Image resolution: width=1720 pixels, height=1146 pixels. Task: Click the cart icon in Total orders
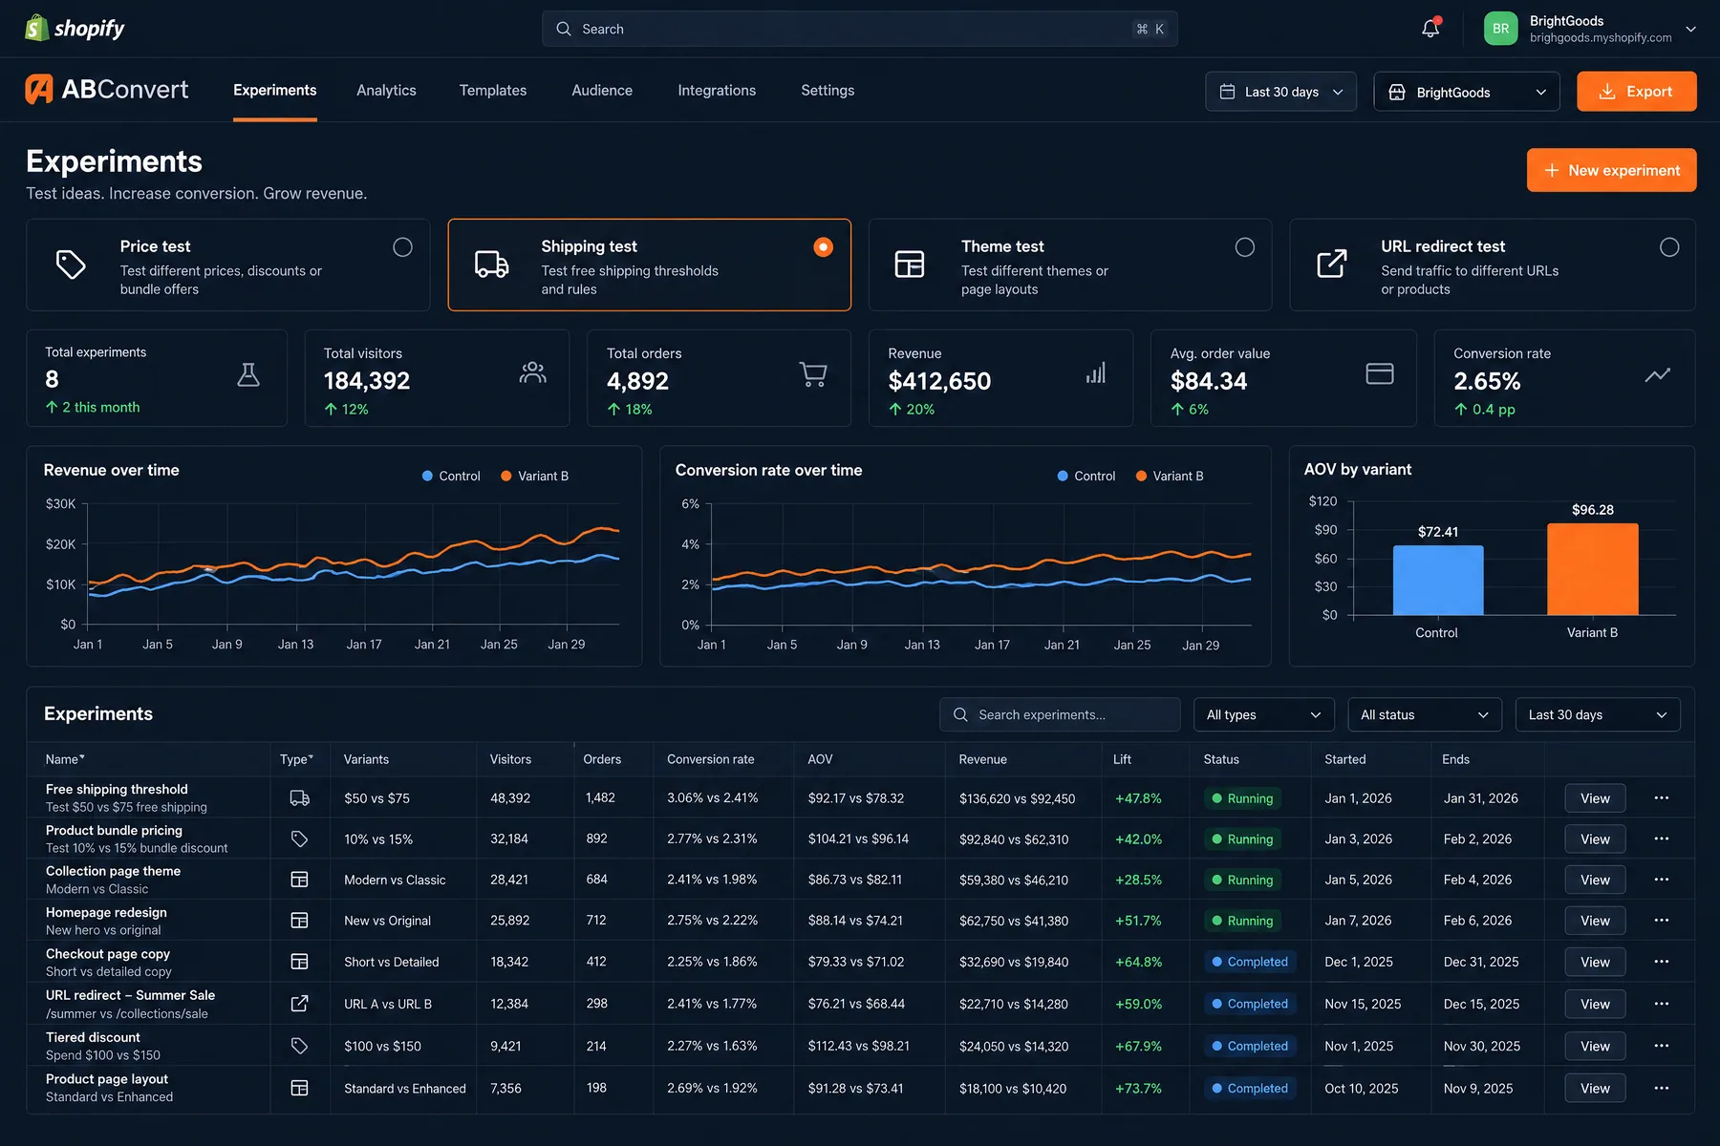[x=813, y=373]
